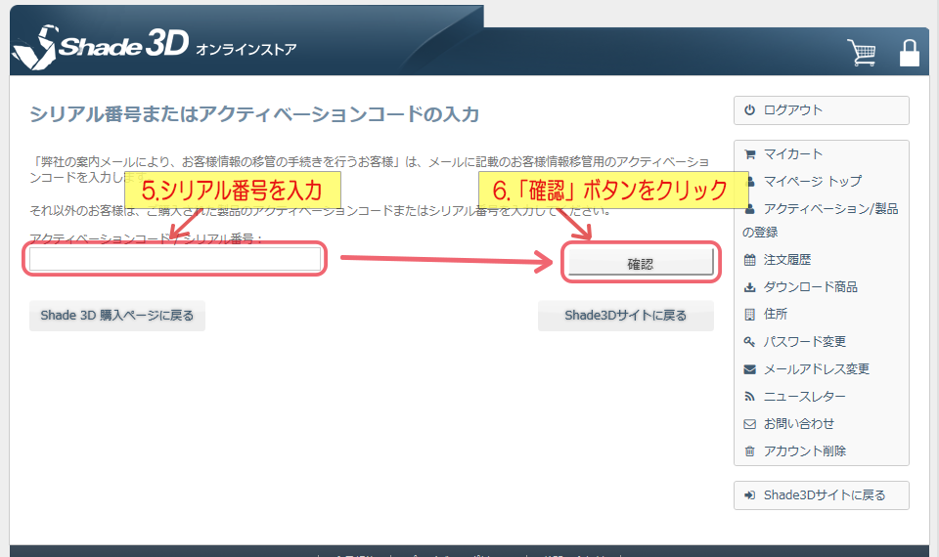Image resolution: width=939 pixels, height=557 pixels.
Task: Open アクティベーション/製品の登録 link
Action: (829, 209)
